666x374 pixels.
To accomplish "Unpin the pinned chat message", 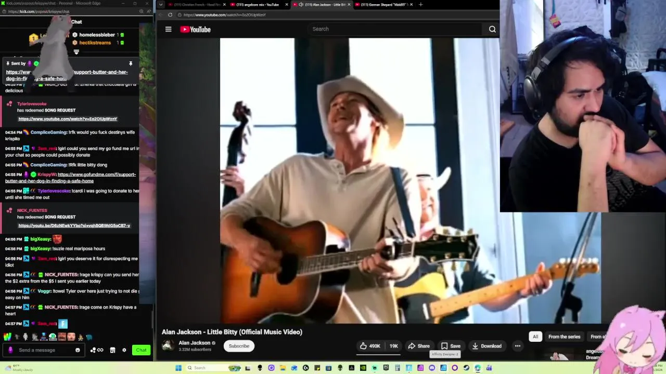I will [x=131, y=63].
